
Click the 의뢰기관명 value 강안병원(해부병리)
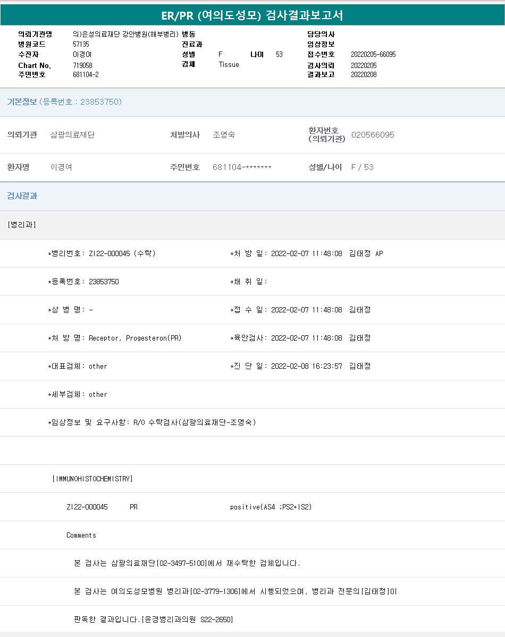click(x=125, y=34)
